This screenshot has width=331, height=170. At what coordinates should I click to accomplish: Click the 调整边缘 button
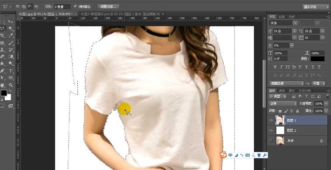[x=109, y=7]
